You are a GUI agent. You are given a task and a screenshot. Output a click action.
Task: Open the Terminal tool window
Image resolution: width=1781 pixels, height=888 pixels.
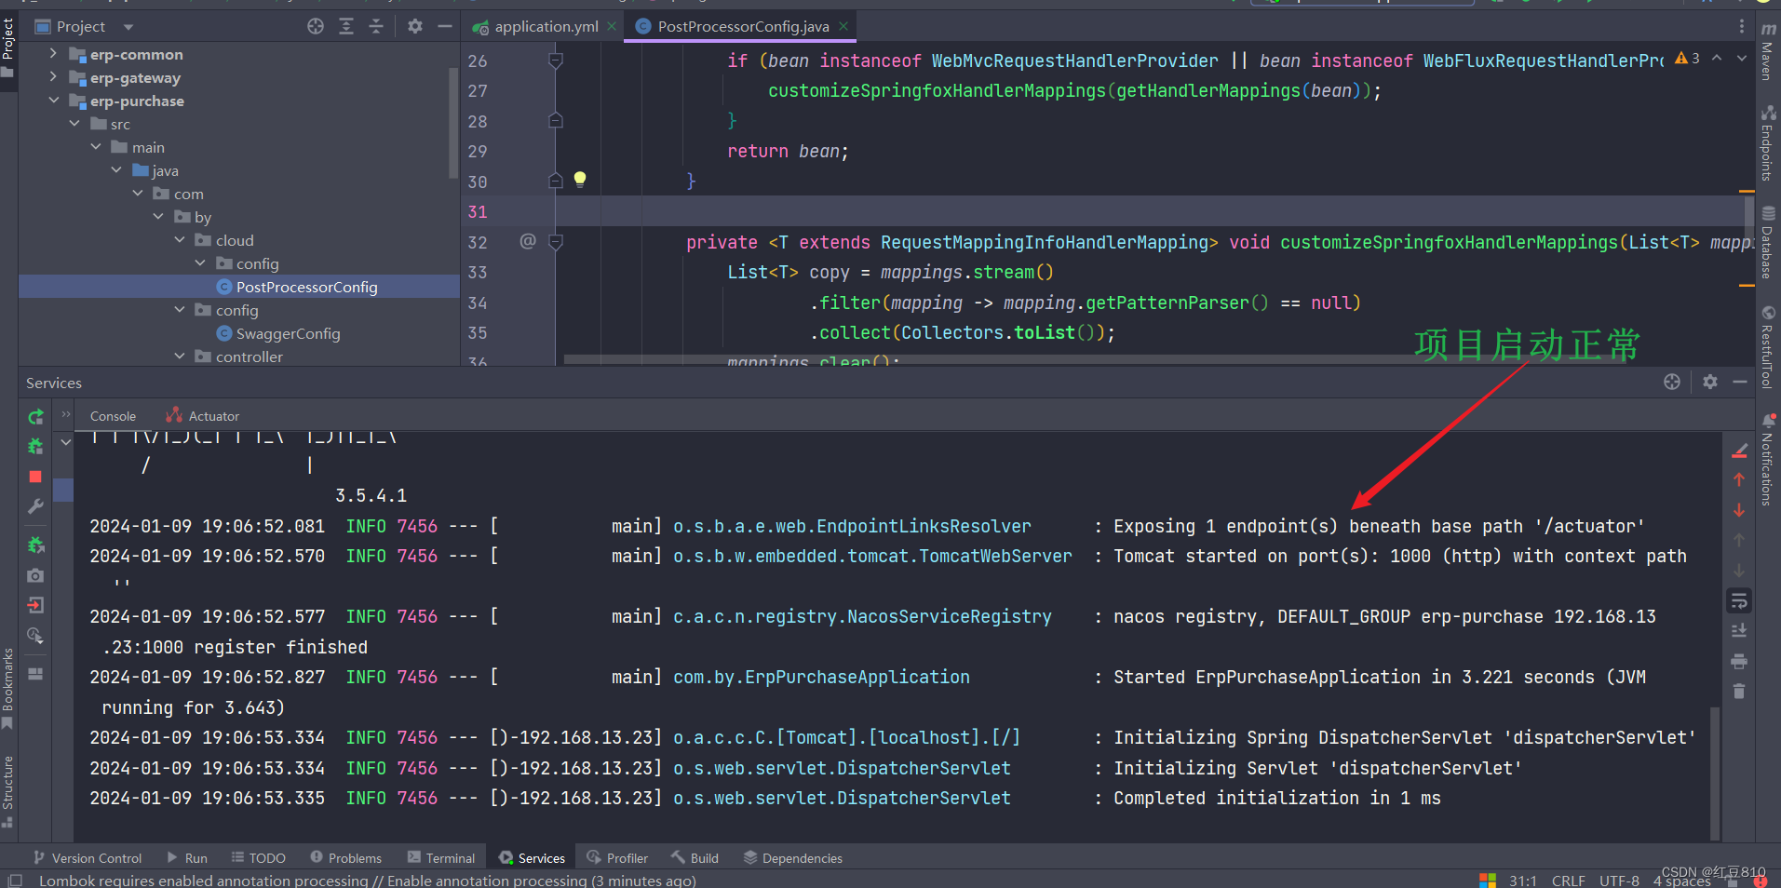tap(442, 857)
